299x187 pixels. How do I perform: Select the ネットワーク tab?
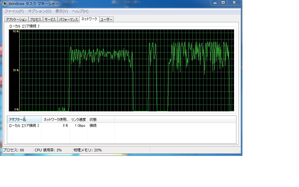(x=89, y=19)
